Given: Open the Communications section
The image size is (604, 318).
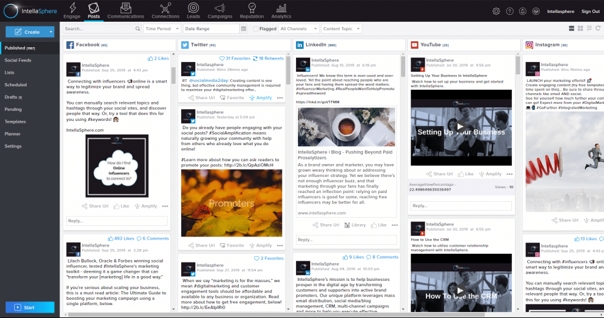Looking at the screenshot, I should (x=126, y=11).
